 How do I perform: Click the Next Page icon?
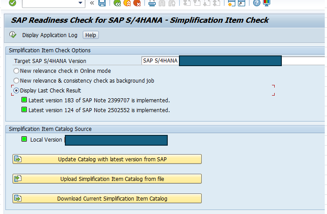tap(207, 3)
